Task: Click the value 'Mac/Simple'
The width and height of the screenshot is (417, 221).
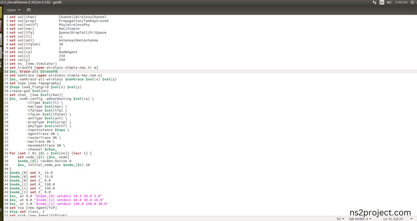Action: [69, 29]
